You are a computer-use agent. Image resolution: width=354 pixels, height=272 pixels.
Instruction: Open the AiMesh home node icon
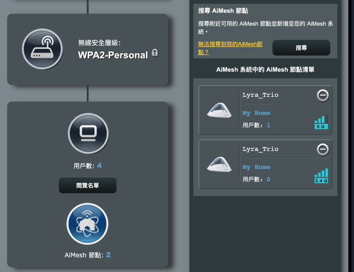coord(88,224)
